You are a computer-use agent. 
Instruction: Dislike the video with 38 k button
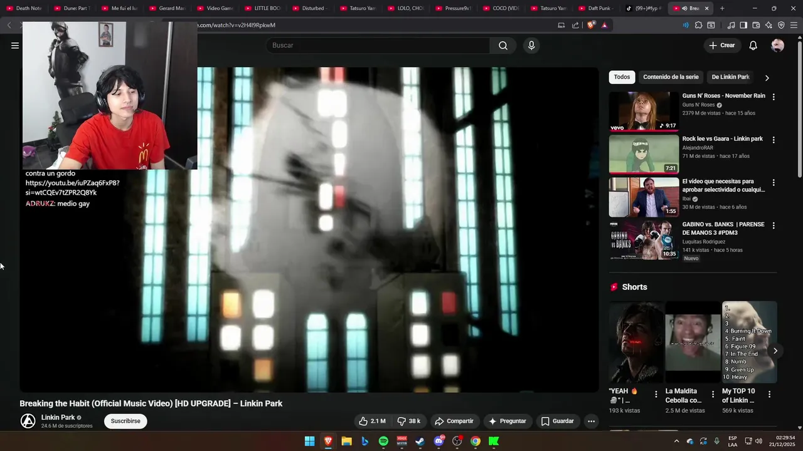pos(409,421)
